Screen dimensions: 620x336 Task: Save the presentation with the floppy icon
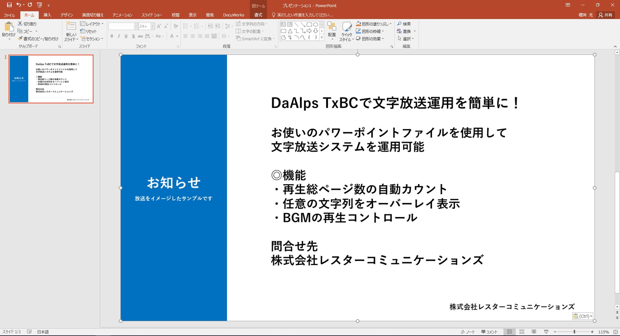(x=9, y=5)
